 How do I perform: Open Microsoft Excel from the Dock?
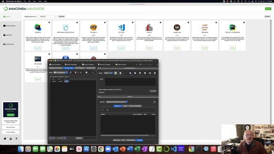click(137, 149)
